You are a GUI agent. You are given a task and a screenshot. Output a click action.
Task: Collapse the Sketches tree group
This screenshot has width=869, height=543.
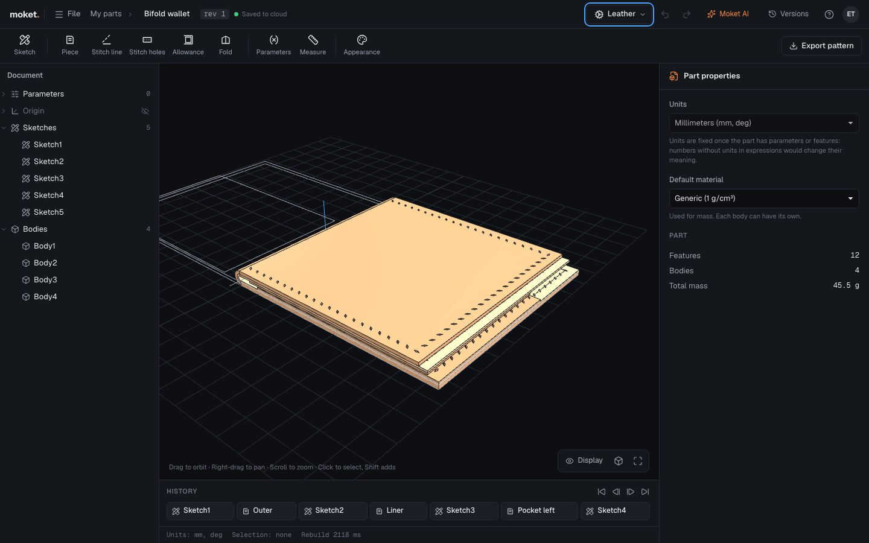4,128
